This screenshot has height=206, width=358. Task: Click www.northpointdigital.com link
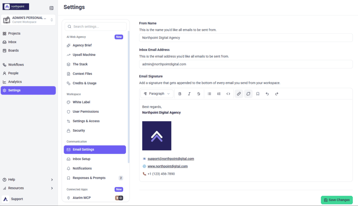(167, 166)
